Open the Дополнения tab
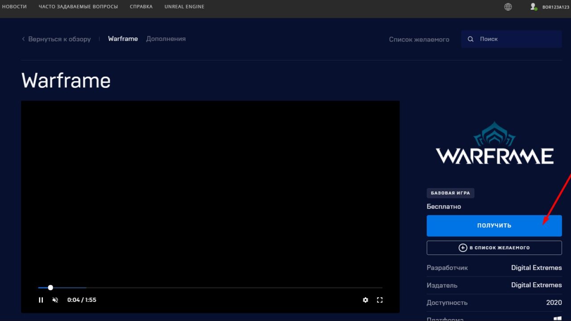571x321 pixels. coord(166,39)
